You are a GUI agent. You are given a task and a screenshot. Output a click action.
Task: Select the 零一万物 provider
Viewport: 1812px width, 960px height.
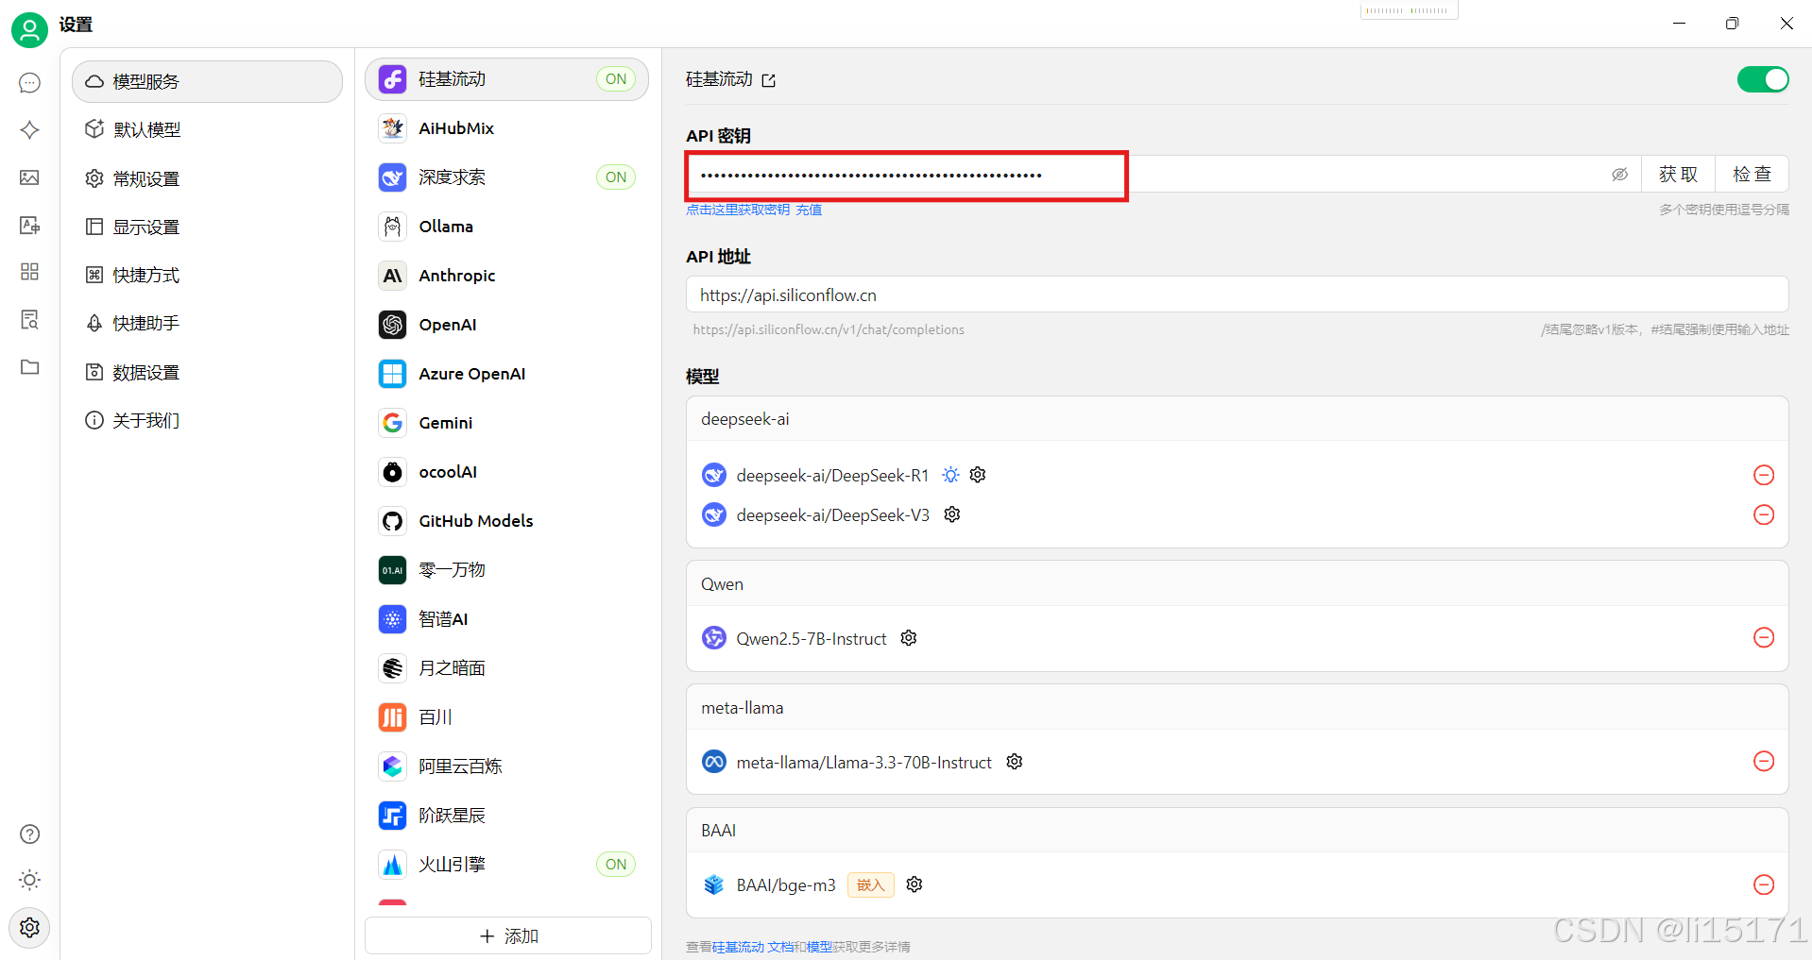pyautogui.click(x=507, y=570)
